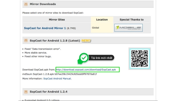Click the (8.7MB) file size text

coord(71,28)
